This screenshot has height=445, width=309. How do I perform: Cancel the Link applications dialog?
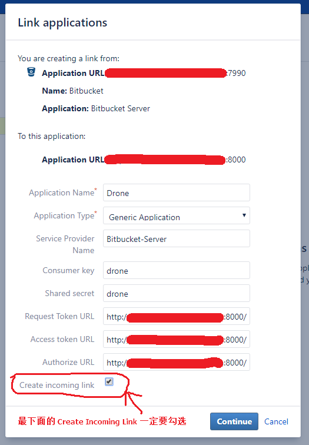(x=276, y=421)
